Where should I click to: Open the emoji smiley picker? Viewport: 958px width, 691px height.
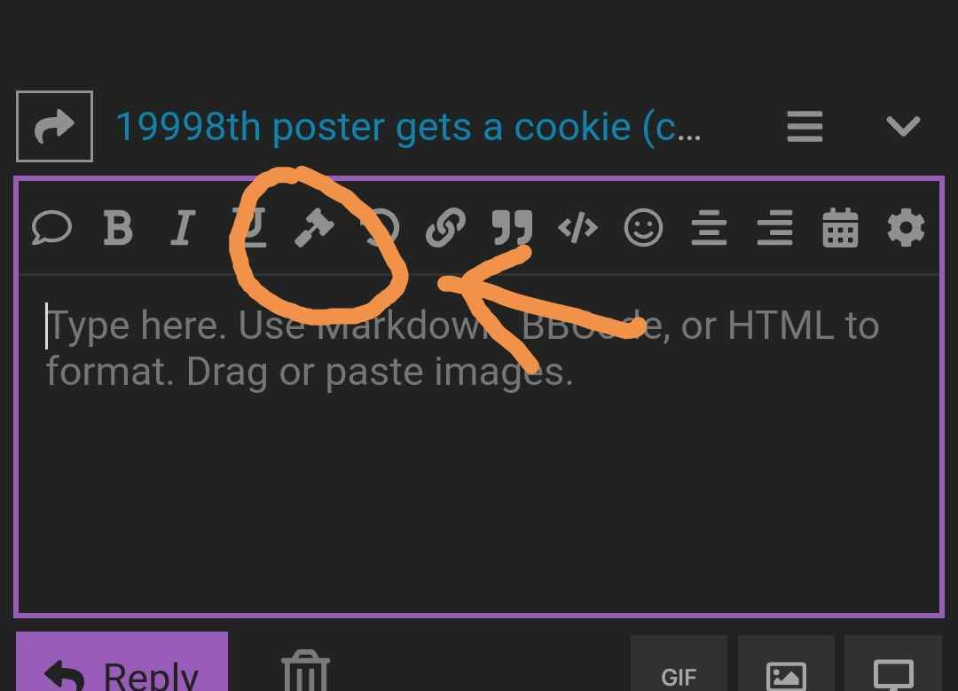click(643, 228)
